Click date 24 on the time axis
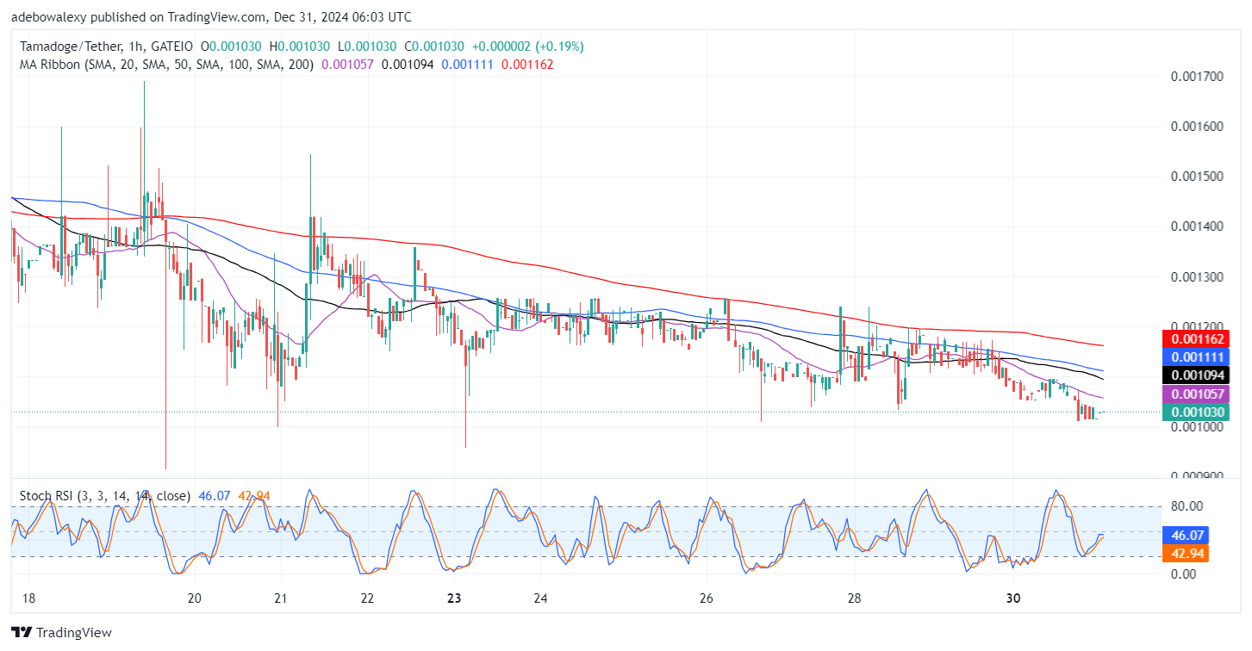Screen dimensions: 1252x651 [x=540, y=598]
